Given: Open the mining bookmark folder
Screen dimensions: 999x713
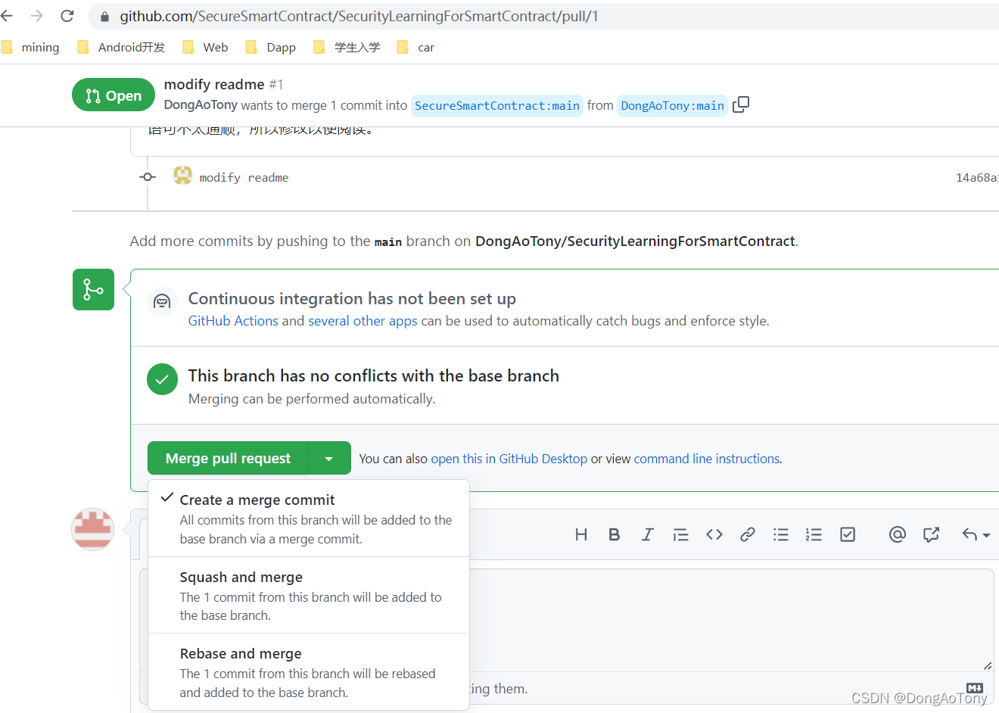Looking at the screenshot, I should pos(31,47).
